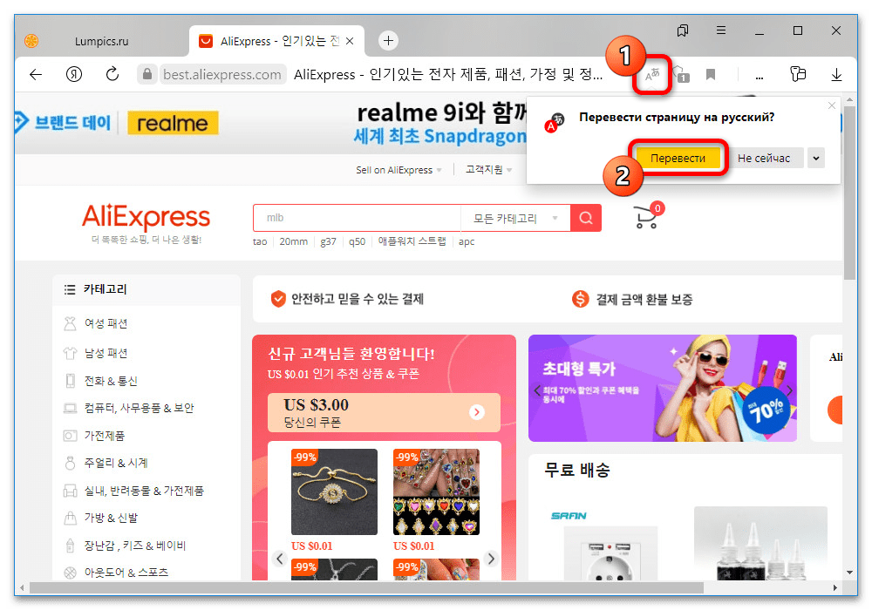872x610 pixels.
Task: Open the 남성 패션 category
Action: point(106,353)
